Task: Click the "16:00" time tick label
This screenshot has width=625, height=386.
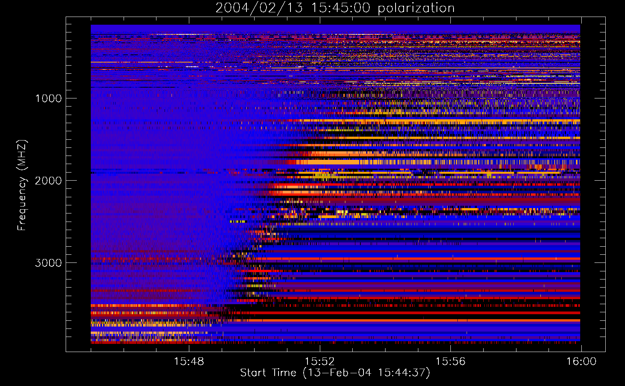Action: click(x=581, y=362)
